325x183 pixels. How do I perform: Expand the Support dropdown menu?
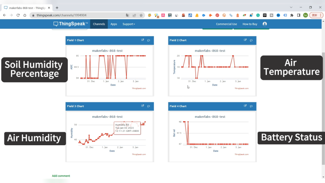(x=129, y=24)
